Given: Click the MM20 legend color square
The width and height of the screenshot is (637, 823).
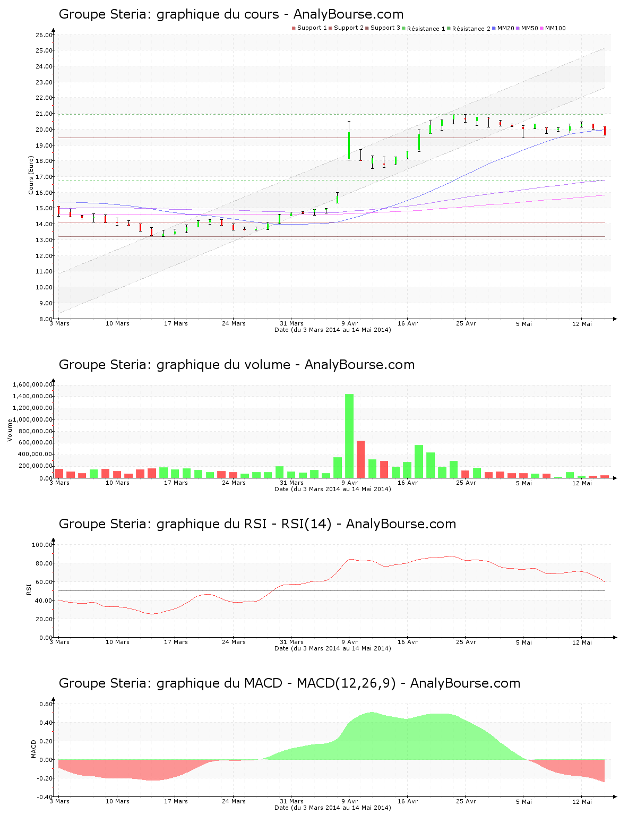Looking at the screenshot, I should [x=494, y=28].
